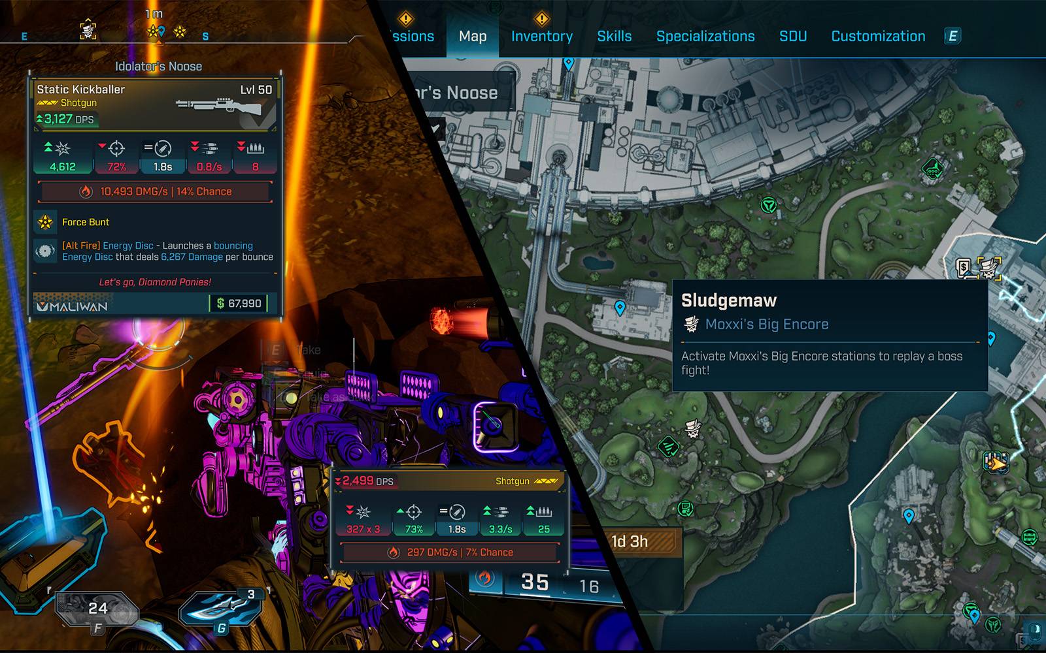The image size is (1046, 653).
Task: Click the Moxxi's Big Encore link text
Action: coord(766,325)
